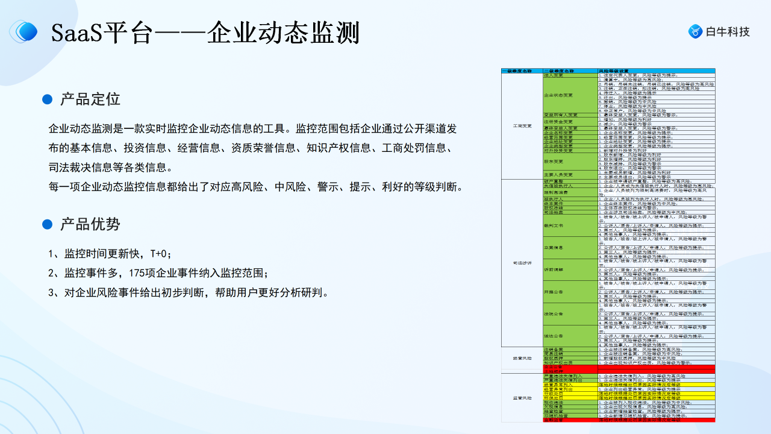Viewport: 771px width, 434px height.
Task: Select the slide title SaaS平台——企业动态监测
Action: [205, 33]
